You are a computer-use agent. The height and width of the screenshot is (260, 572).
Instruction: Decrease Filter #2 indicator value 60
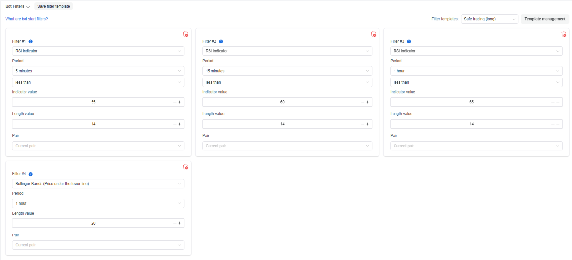point(362,102)
